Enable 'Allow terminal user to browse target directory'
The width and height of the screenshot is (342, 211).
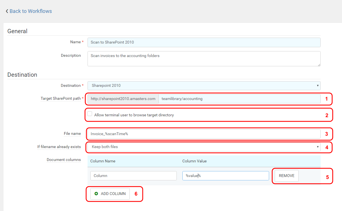click(x=90, y=114)
